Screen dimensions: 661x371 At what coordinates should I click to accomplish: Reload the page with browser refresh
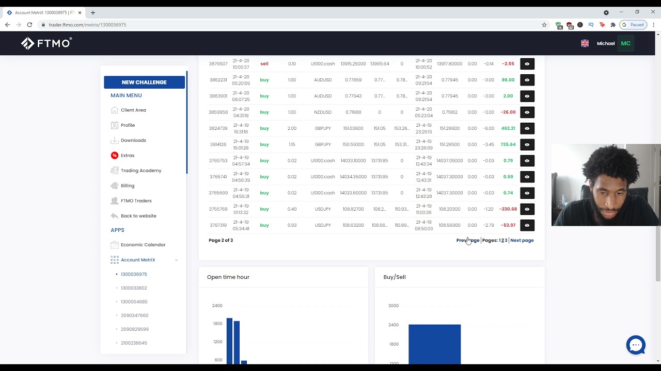coord(29,25)
